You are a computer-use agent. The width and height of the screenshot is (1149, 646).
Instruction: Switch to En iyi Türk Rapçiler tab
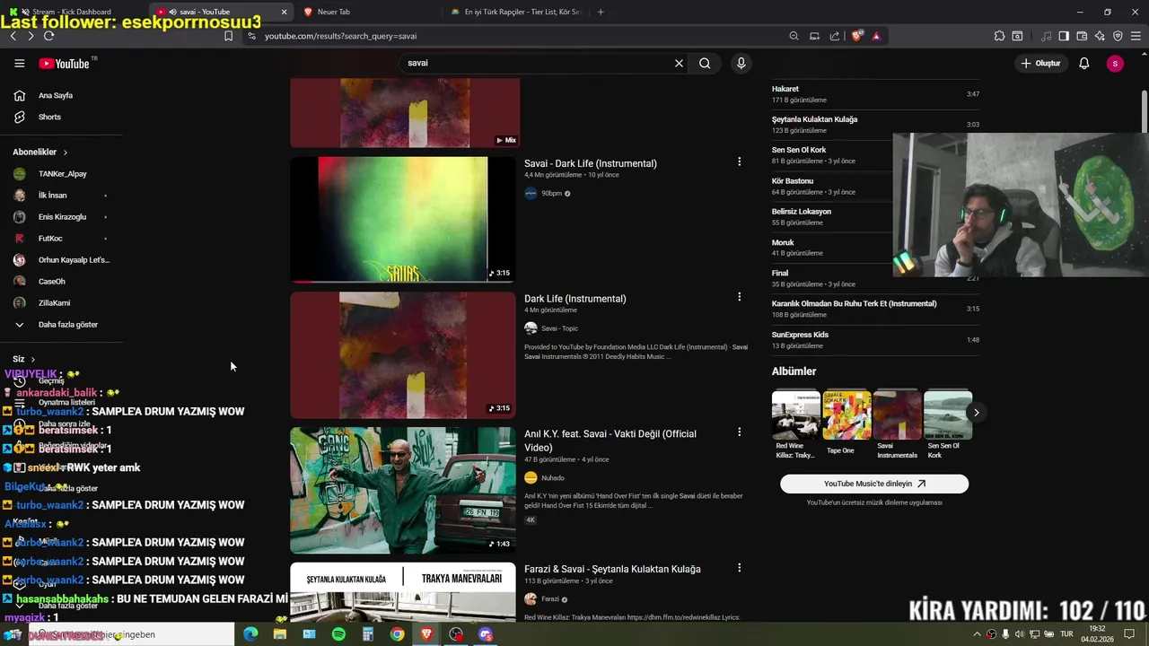coord(516,12)
